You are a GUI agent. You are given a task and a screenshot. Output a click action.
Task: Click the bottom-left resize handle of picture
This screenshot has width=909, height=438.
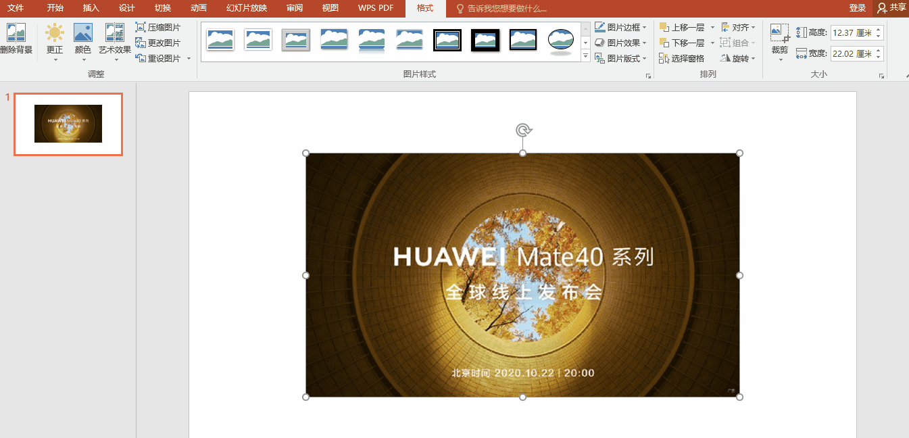(x=306, y=397)
